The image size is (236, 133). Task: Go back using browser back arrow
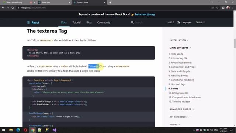[3, 8]
